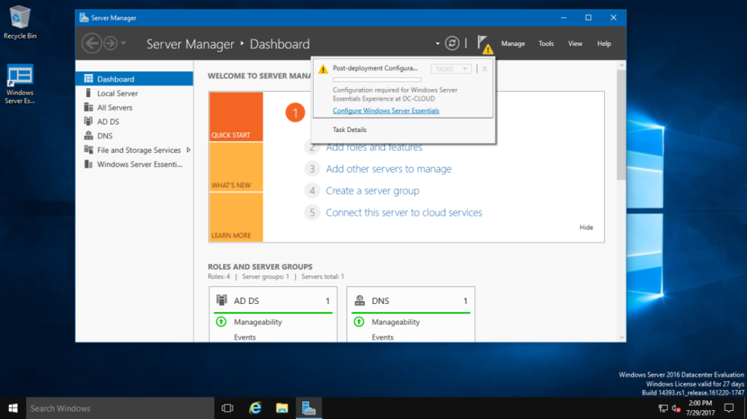The height and width of the screenshot is (419, 747).
Task: Launch Internet Explorer from taskbar
Action: coord(255,408)
